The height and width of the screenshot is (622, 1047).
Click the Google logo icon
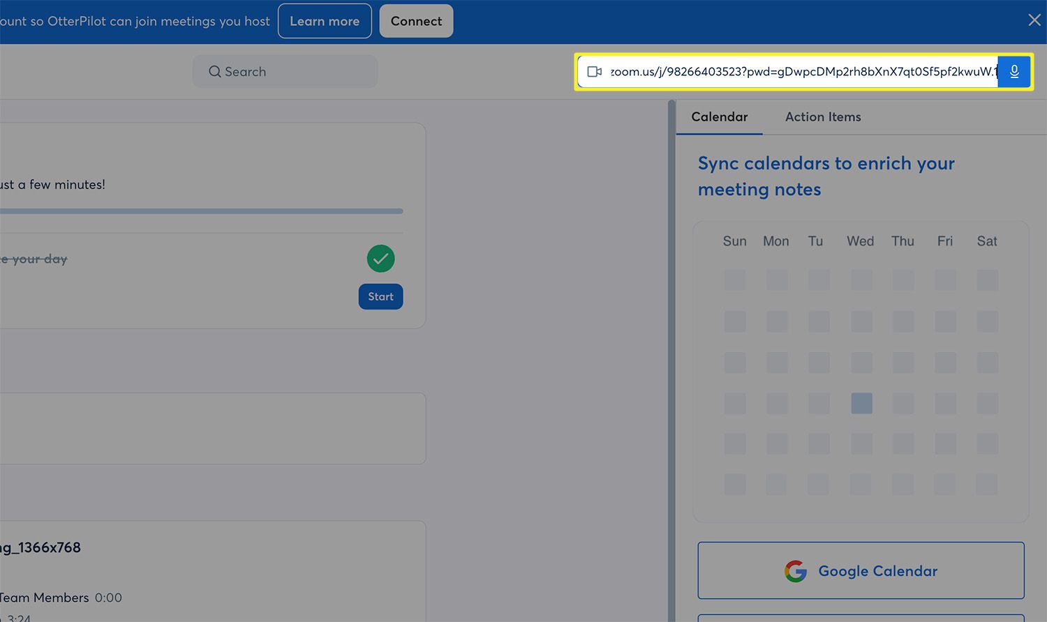click(x=795, y=571)
